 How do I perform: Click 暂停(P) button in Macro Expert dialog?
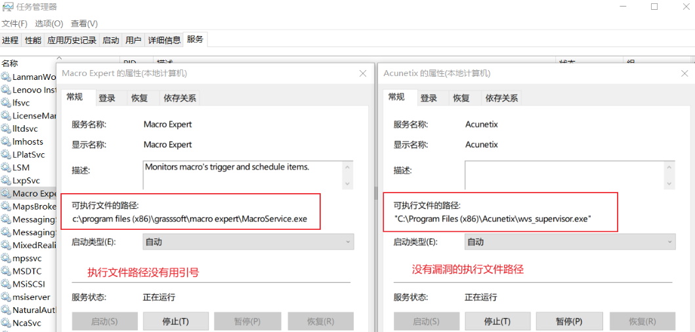248,321
